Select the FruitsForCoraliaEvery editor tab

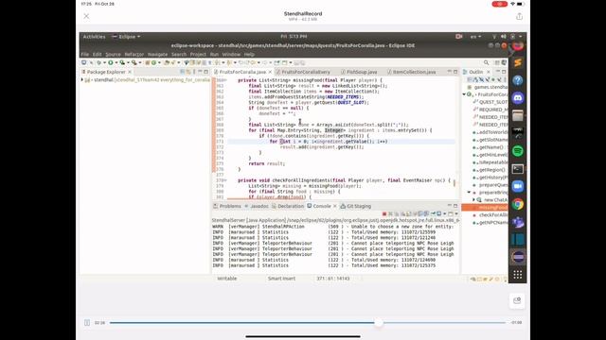(x=303, y=72)
